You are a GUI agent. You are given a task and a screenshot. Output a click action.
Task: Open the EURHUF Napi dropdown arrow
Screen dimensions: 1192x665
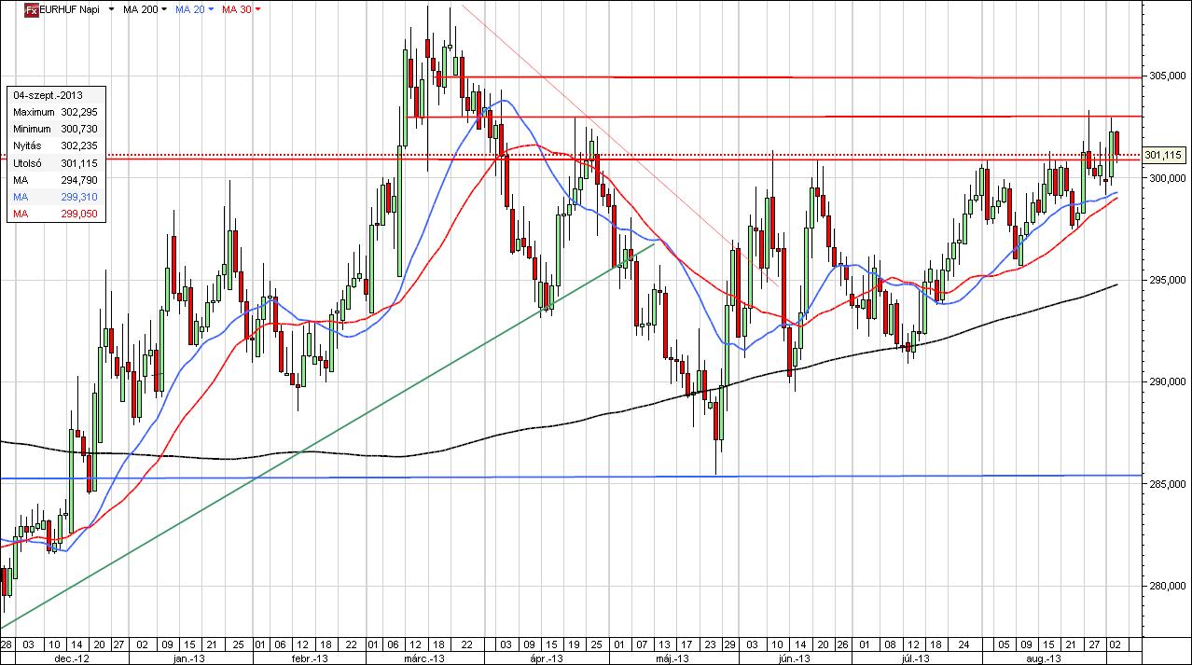tap(112, 9)
